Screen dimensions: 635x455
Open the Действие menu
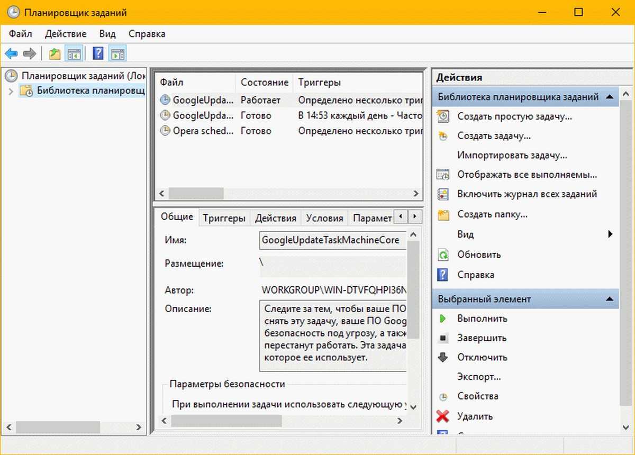pyautogui.click(x=66, y=34)
